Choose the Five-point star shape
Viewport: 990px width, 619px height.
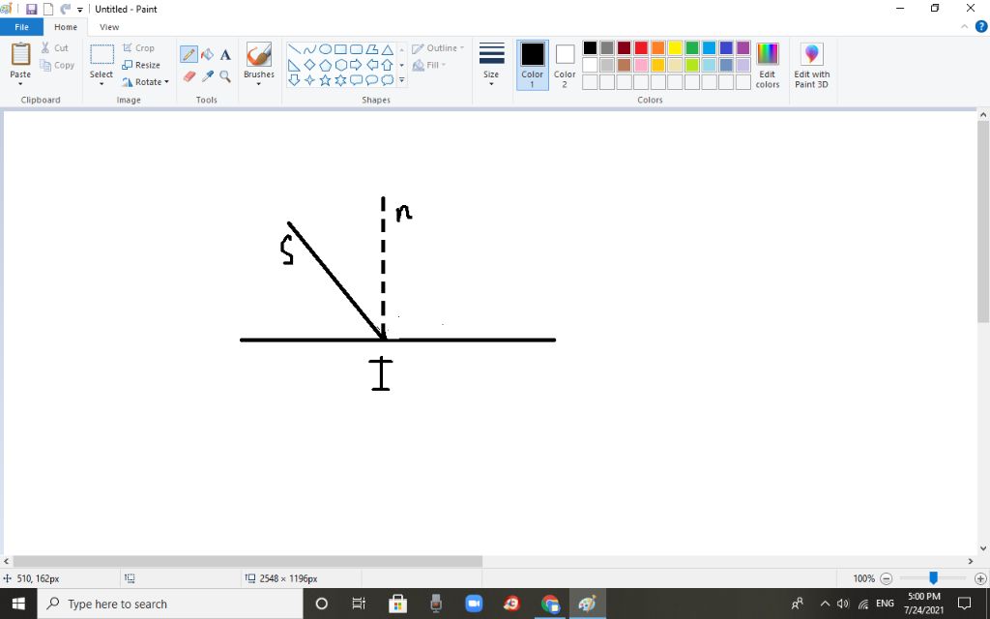tap(325, 80)
